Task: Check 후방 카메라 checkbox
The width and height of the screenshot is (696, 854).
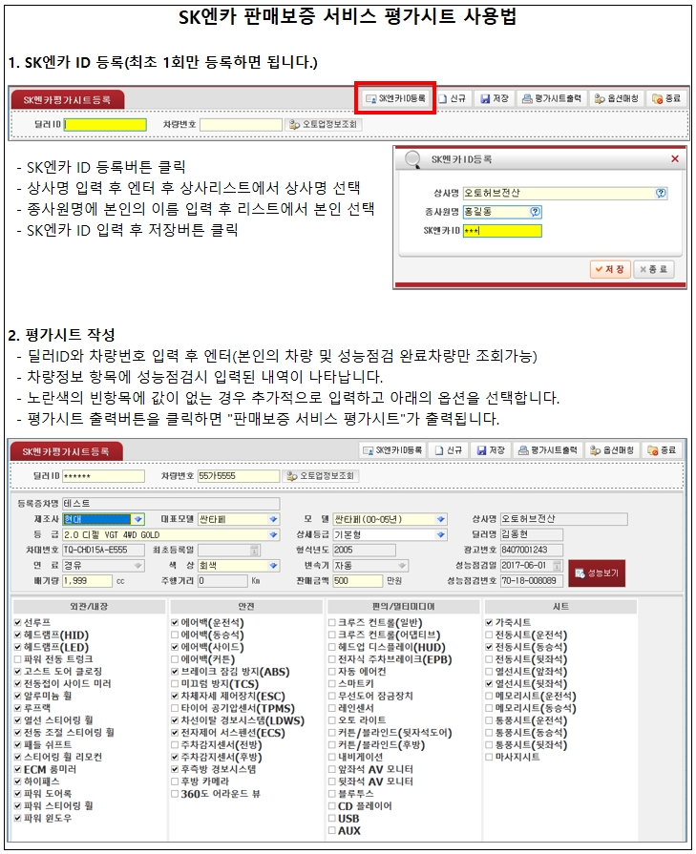Action: (x=175, y=781)
